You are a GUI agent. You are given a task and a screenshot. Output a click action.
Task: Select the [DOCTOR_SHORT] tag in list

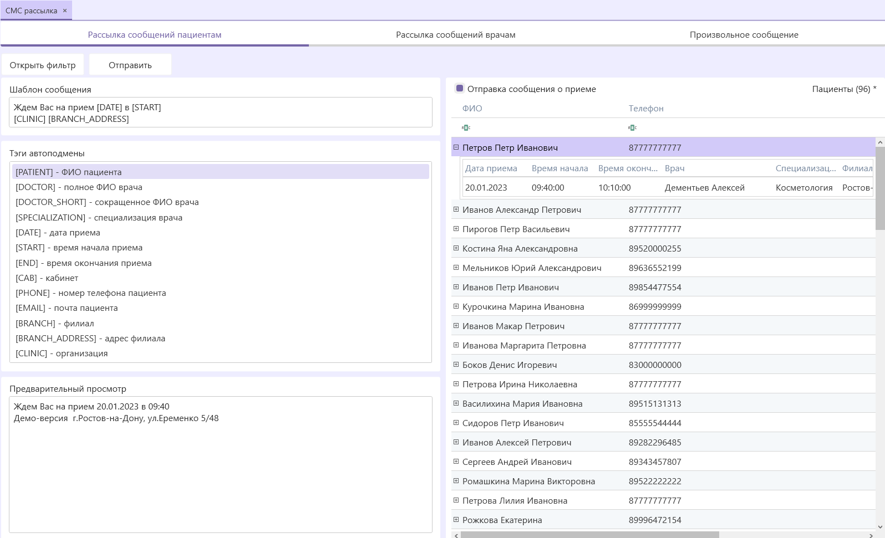[221, 202]
